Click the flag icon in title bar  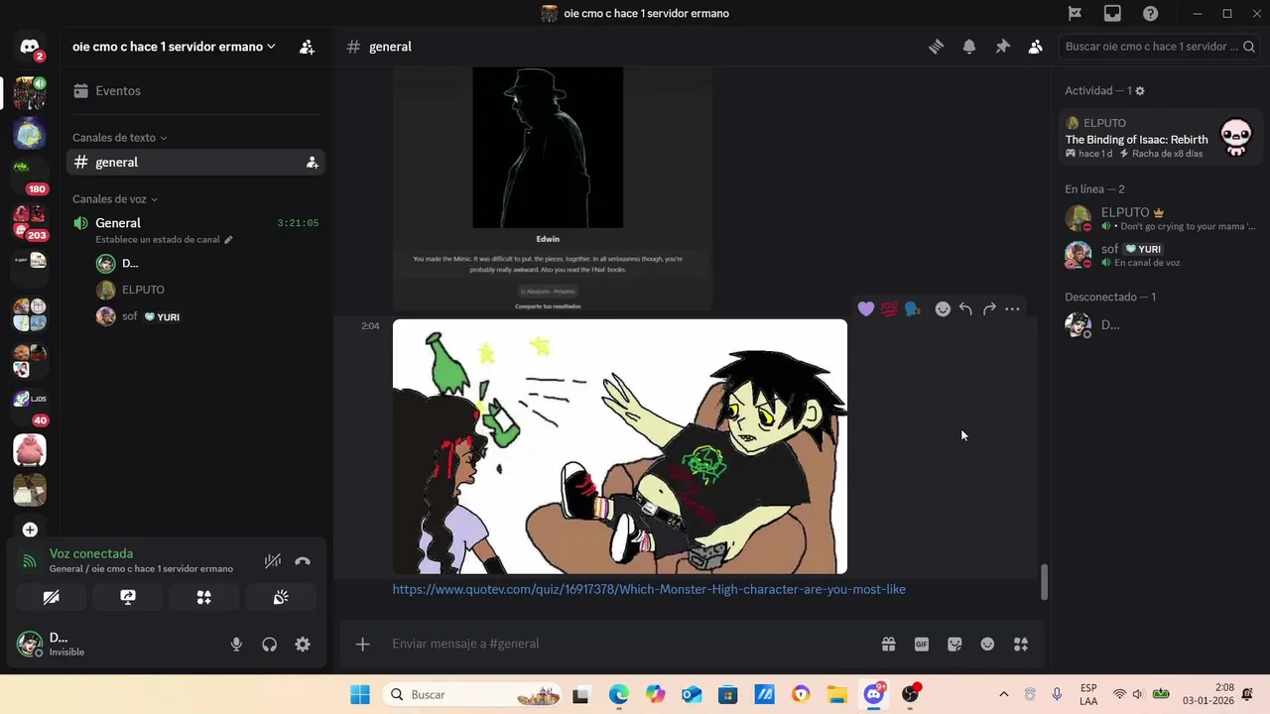pyautogui.click(x=1075, y=13)
